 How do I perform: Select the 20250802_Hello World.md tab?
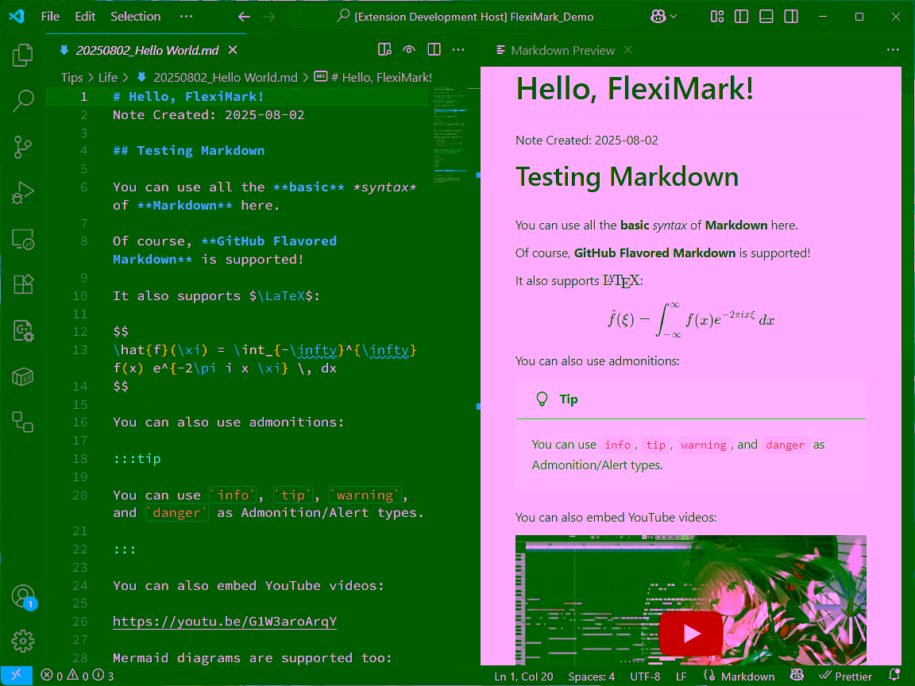(147, 50)
